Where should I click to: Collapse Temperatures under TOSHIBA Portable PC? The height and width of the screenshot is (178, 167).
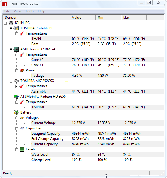click(16, 34)
